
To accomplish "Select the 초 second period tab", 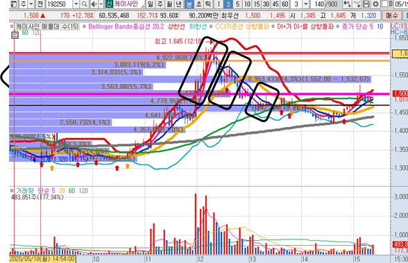I will [198, 4].
